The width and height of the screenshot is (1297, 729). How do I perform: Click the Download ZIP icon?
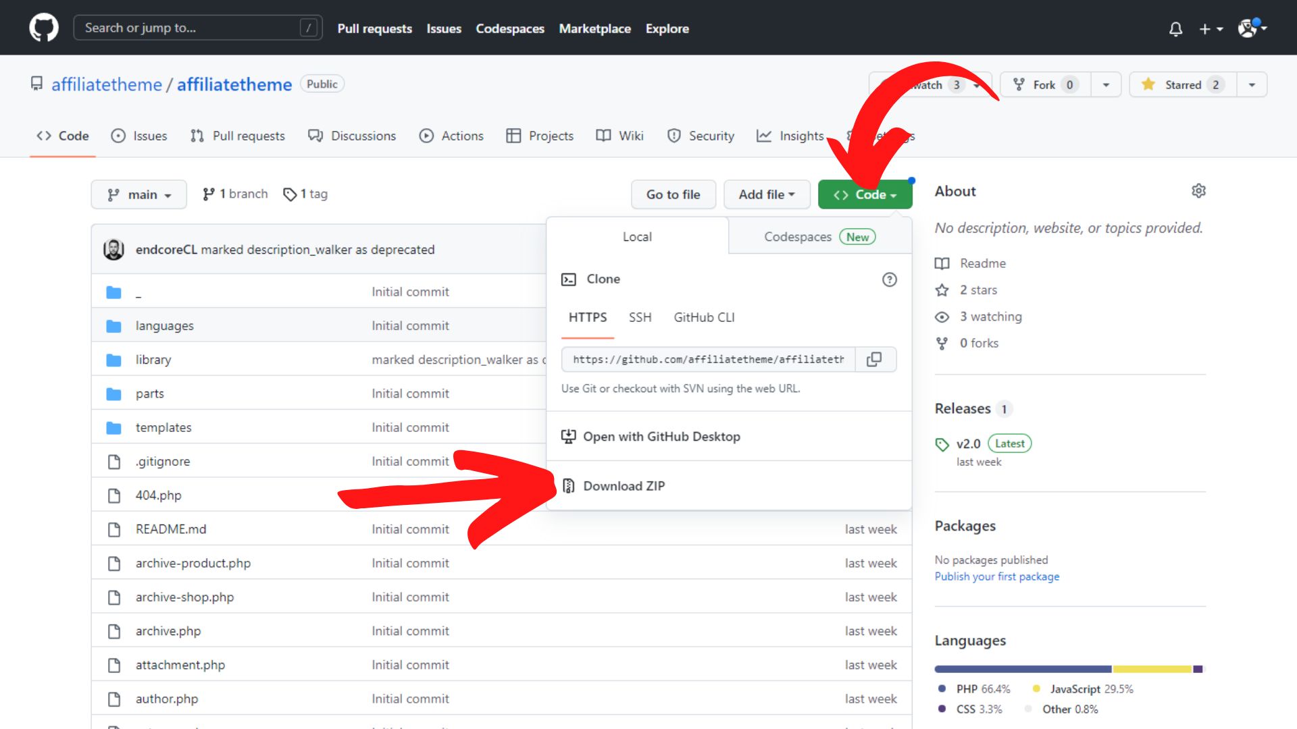(x=569, y=486)
